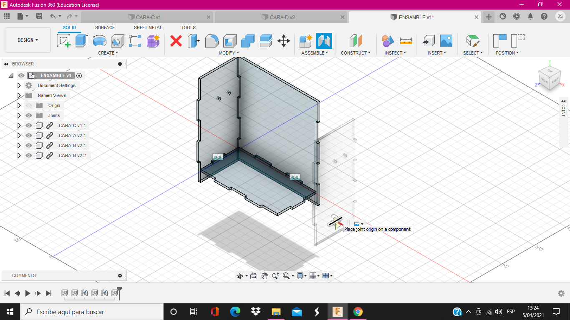Click the Selection tool icon
This screenshot has height=320, width=570.
[x=473, y=41]
